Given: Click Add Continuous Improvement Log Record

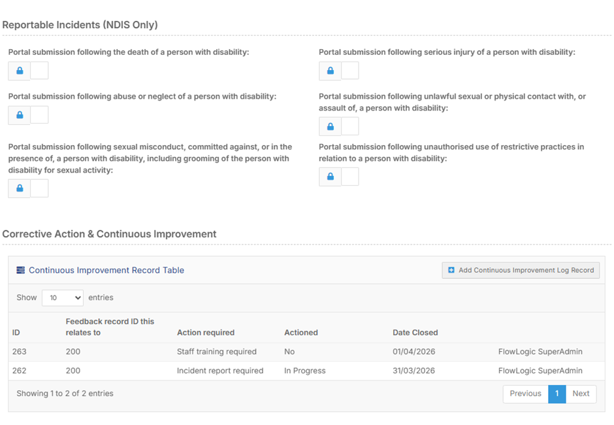Looking at the screenshot, I should pyautogui.click(x=521, y=270).
